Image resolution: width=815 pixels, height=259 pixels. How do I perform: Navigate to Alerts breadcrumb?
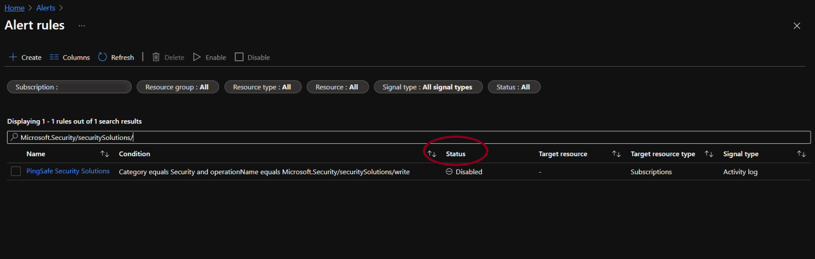click(x=45, y=8)
